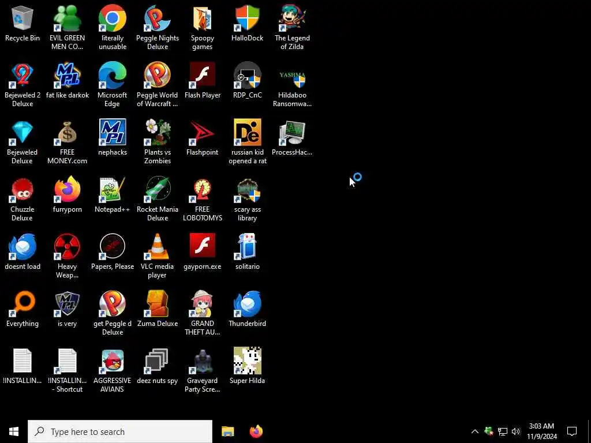Screen dimensions: 591x443
Task: Open File Explorer from the taskbar
Action: (x=227, y=431)
